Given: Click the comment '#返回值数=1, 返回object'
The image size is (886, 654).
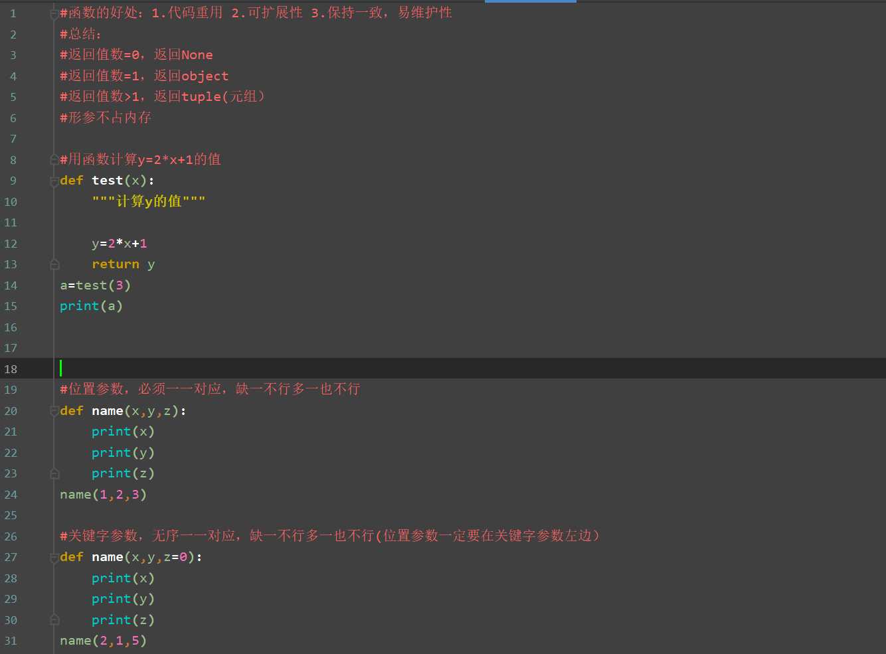Looking at the screenshot, I should [144, 76].
